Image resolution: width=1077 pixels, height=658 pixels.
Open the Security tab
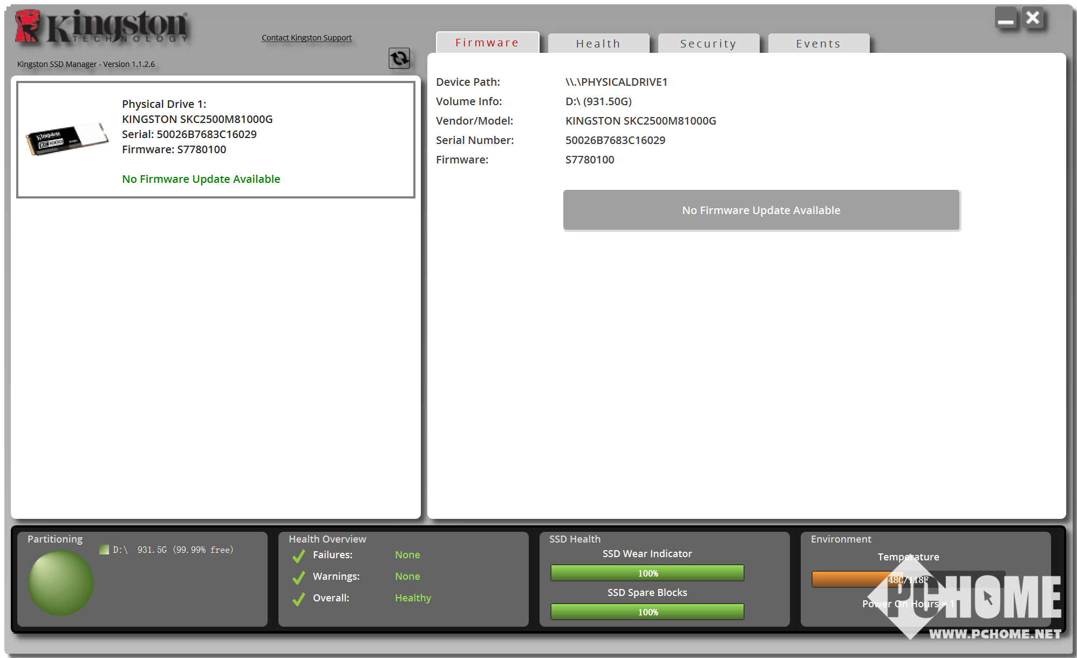point(708,44)
